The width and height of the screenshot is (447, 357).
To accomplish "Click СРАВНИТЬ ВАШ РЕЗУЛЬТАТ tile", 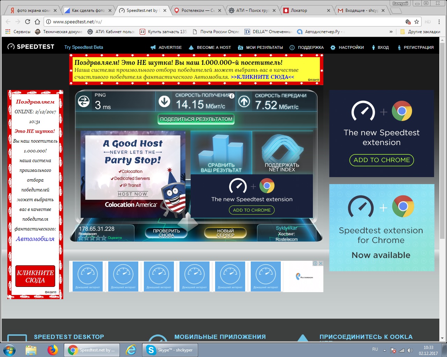I will (221, 152).
